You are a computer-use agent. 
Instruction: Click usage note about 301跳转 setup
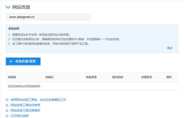pyautogui.click(x=66, y=39)
